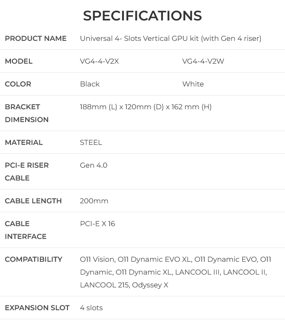Screen dimensions: 285x333
Task: Click the 200mm cable length value
Action: 94,200
